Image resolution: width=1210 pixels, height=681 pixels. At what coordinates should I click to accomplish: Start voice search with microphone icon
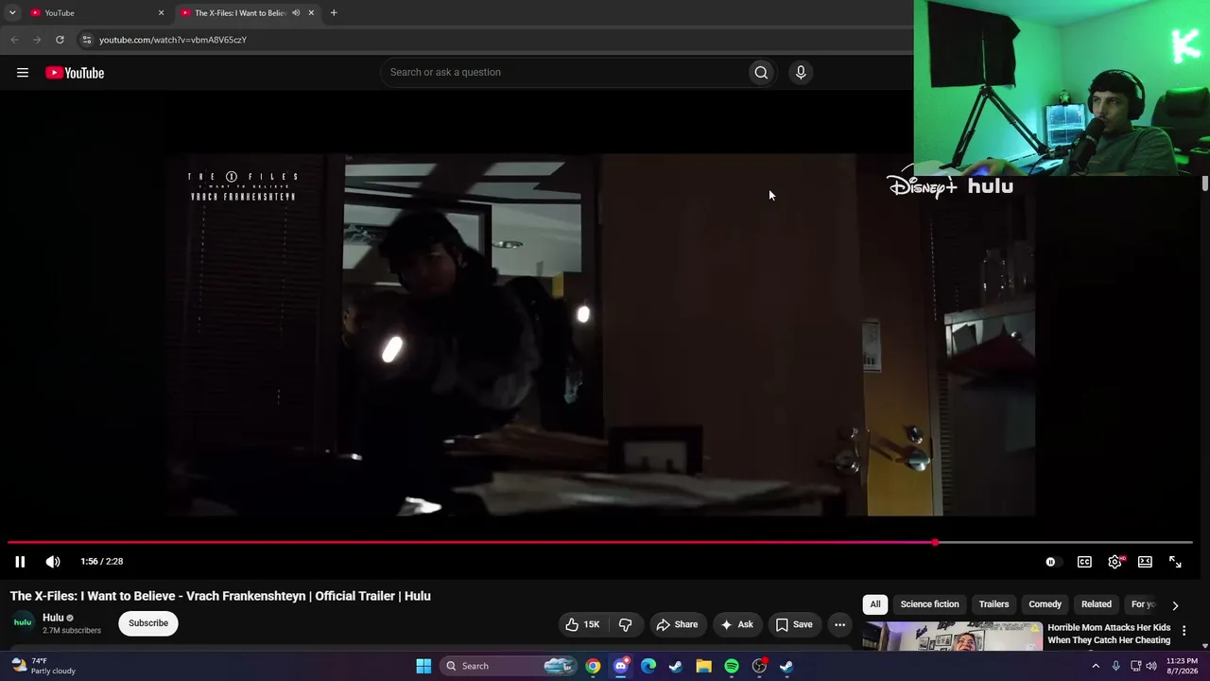click(801, 72)
